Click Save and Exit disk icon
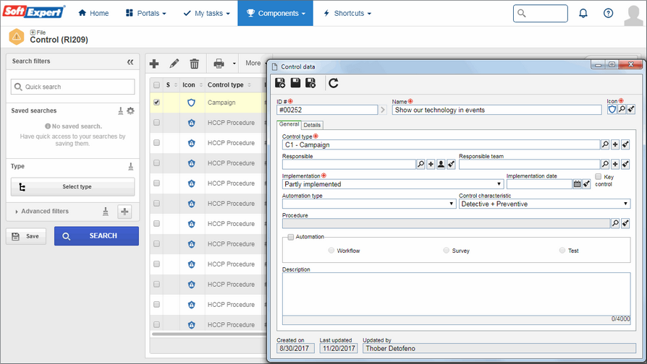 pyautogui.click(x=310, y=83)
